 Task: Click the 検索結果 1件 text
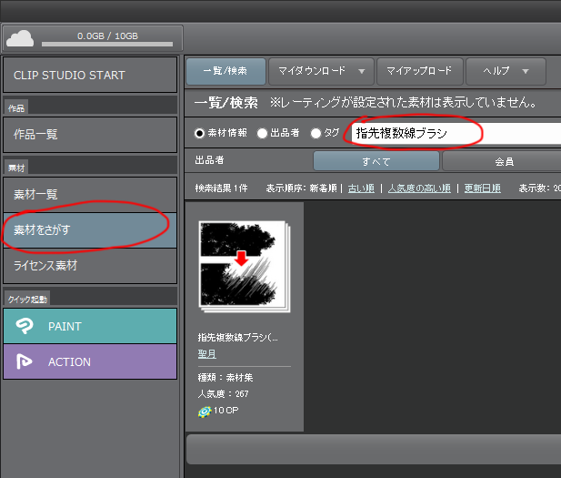(221, 188)
